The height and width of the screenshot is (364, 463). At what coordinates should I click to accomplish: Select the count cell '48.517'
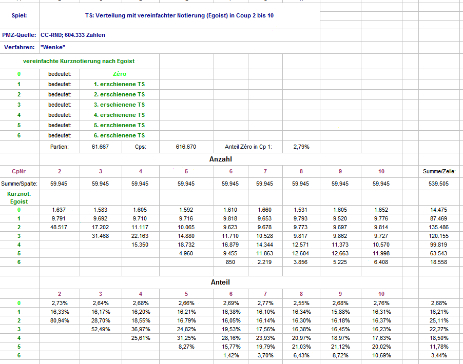point(59,228)
